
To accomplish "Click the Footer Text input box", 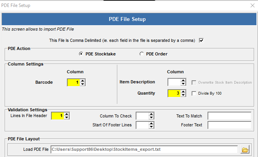I will pos(229,125).
